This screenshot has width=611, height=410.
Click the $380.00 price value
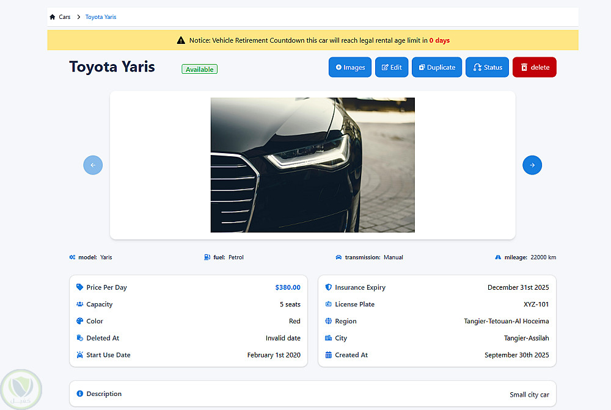point(288,287)
